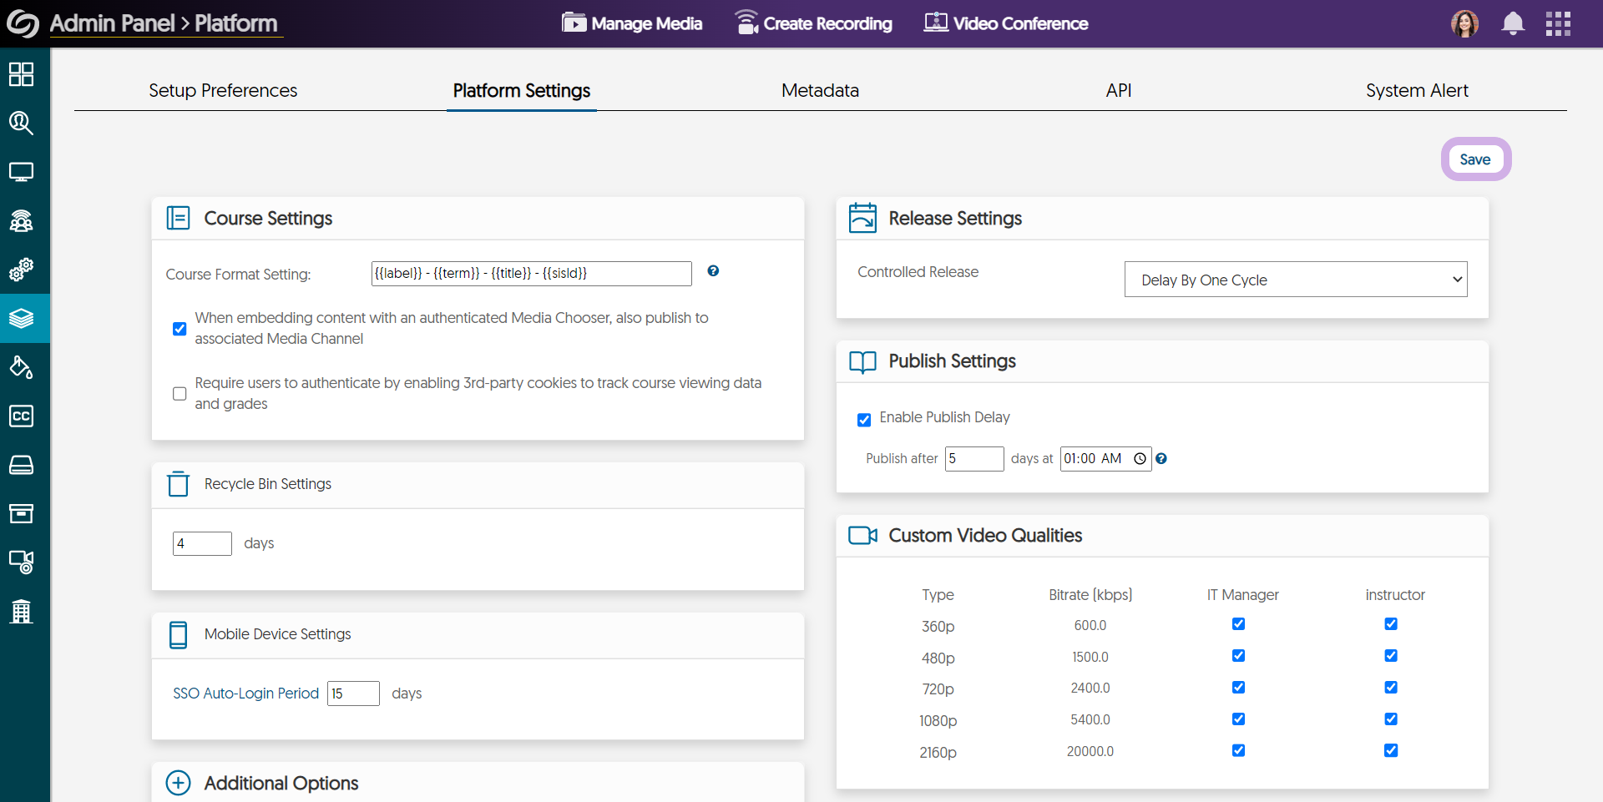Click the YuJa logo icon
Viewport: 1603px width, 802px height.
(x=23, y=23)
